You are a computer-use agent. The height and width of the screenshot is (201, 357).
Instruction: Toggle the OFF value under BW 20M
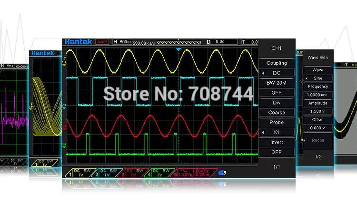click(x=277, y=93)
